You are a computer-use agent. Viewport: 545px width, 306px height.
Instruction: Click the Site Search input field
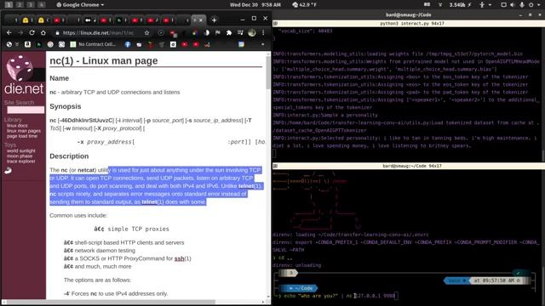tap(26, 110)
